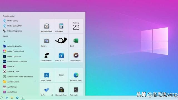Open Active Desktop Plus from app list
Viewport: 178px width, 100px height.
13,46
